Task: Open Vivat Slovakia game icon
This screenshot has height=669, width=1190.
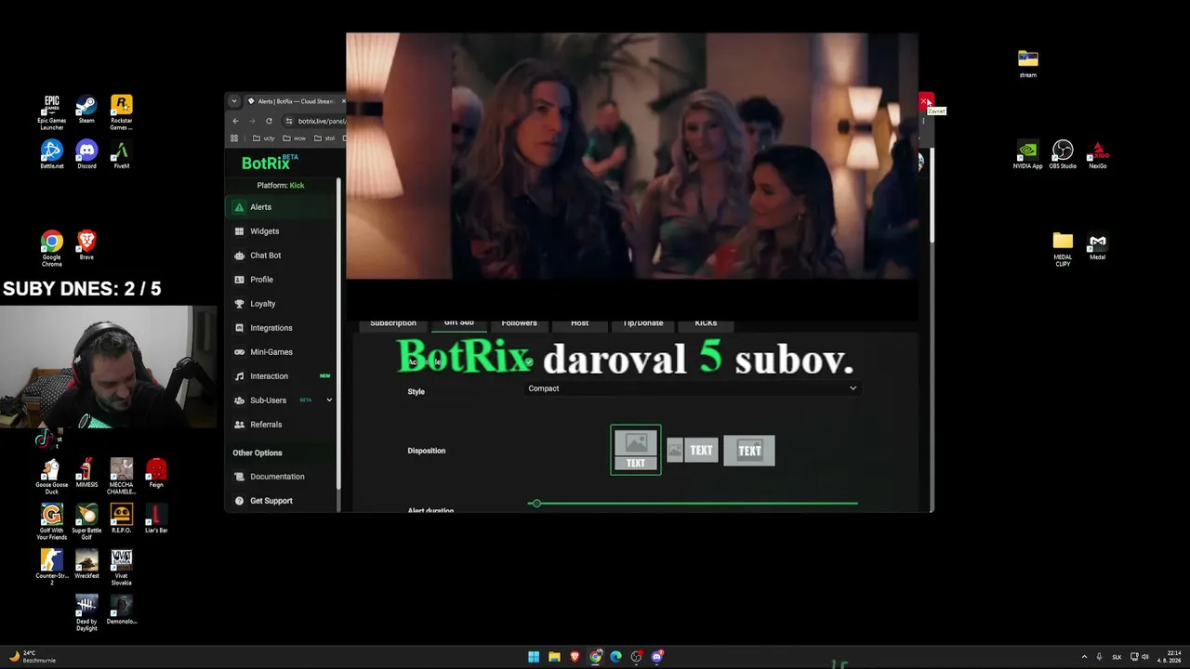Action: (121, 567)
